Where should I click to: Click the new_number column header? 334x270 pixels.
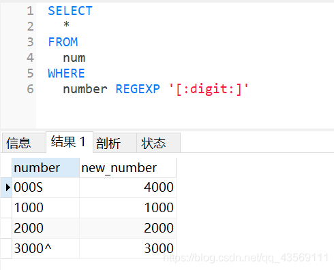pos(127,168)
